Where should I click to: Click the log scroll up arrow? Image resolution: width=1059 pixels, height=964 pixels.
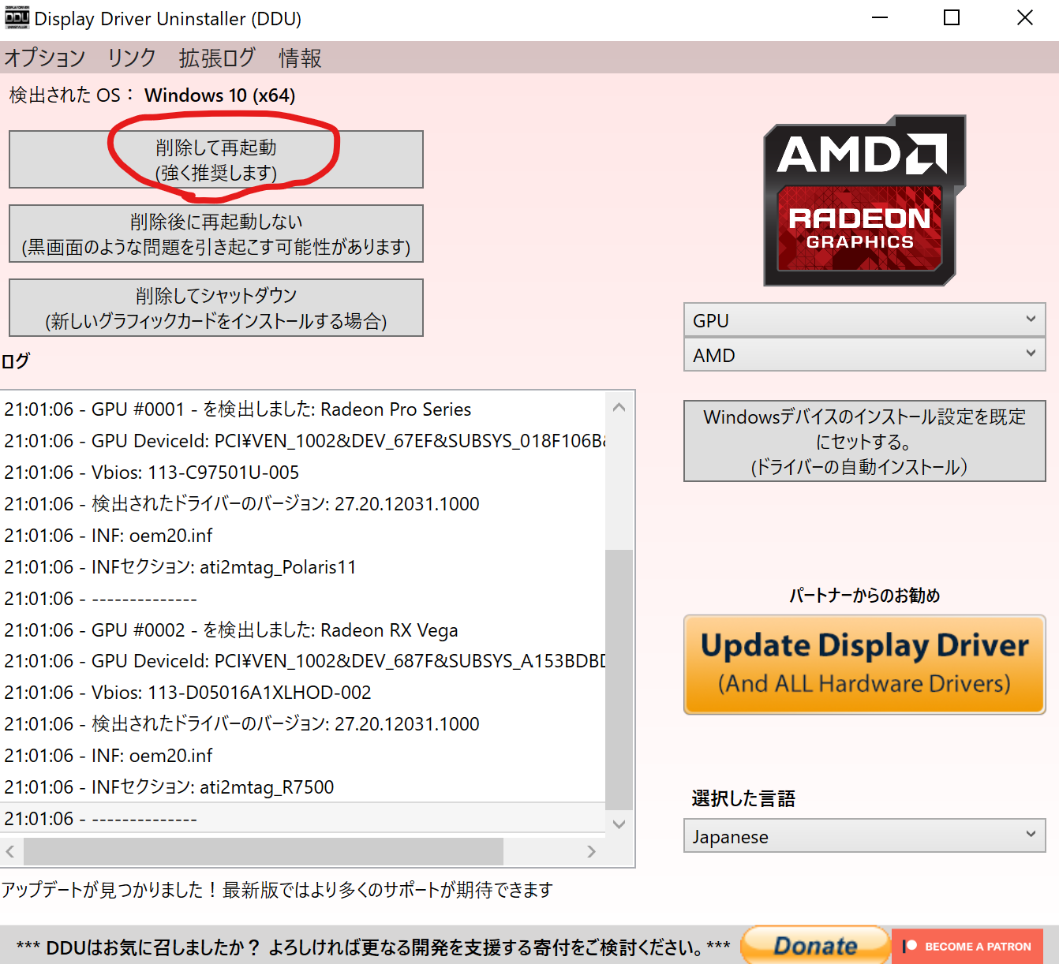coord(619,407)
